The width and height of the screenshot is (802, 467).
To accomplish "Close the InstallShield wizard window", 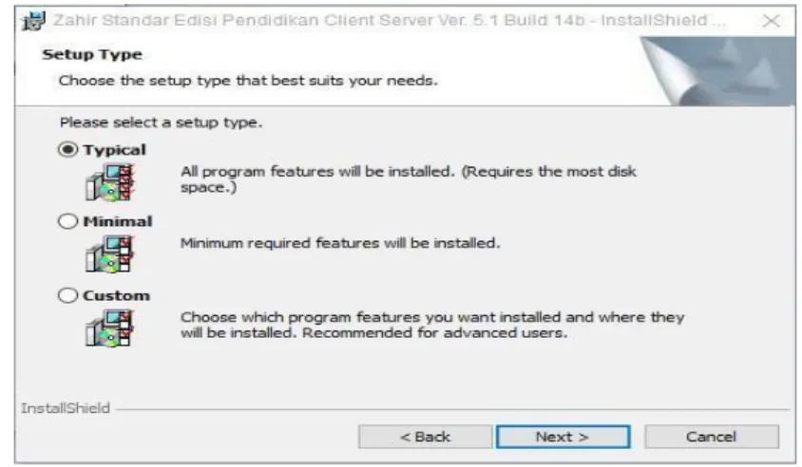I will (x=771, y=21).
